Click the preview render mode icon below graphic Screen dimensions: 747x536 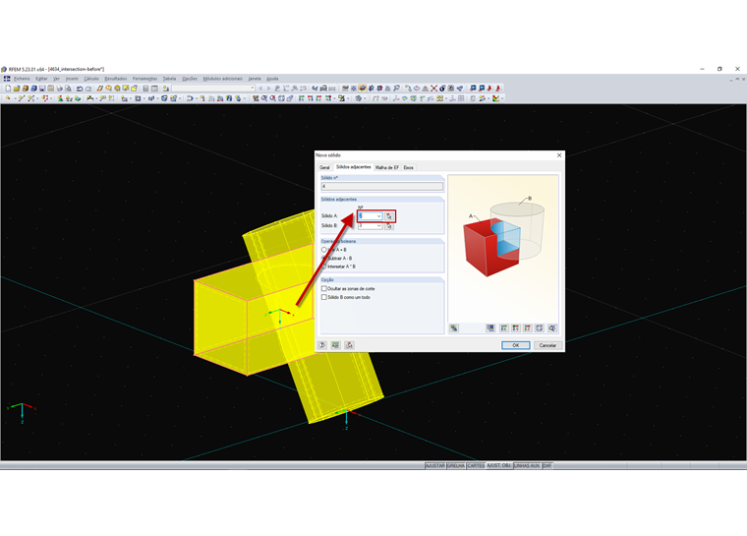(x=454, y=328)
